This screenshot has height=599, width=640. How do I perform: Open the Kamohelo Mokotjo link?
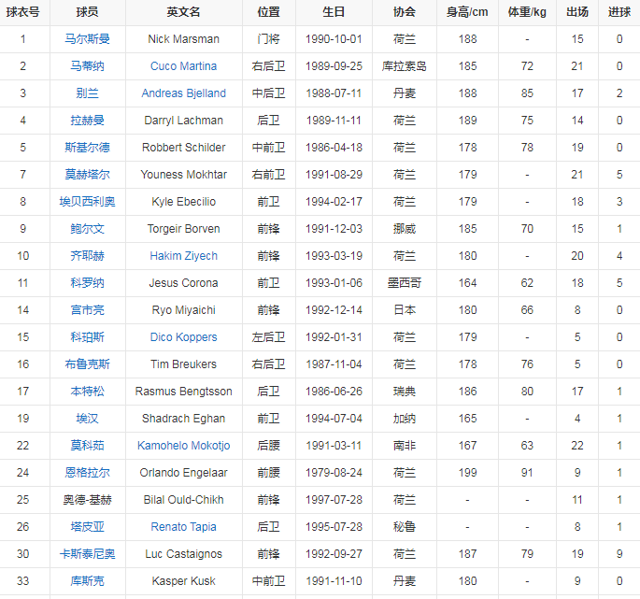[183, 446]
